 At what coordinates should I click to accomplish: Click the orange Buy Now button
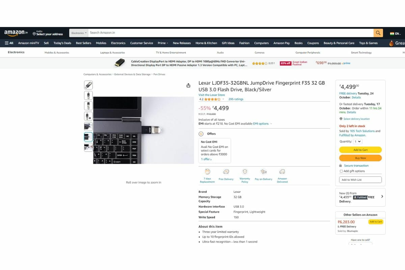[x=360, y=158]
